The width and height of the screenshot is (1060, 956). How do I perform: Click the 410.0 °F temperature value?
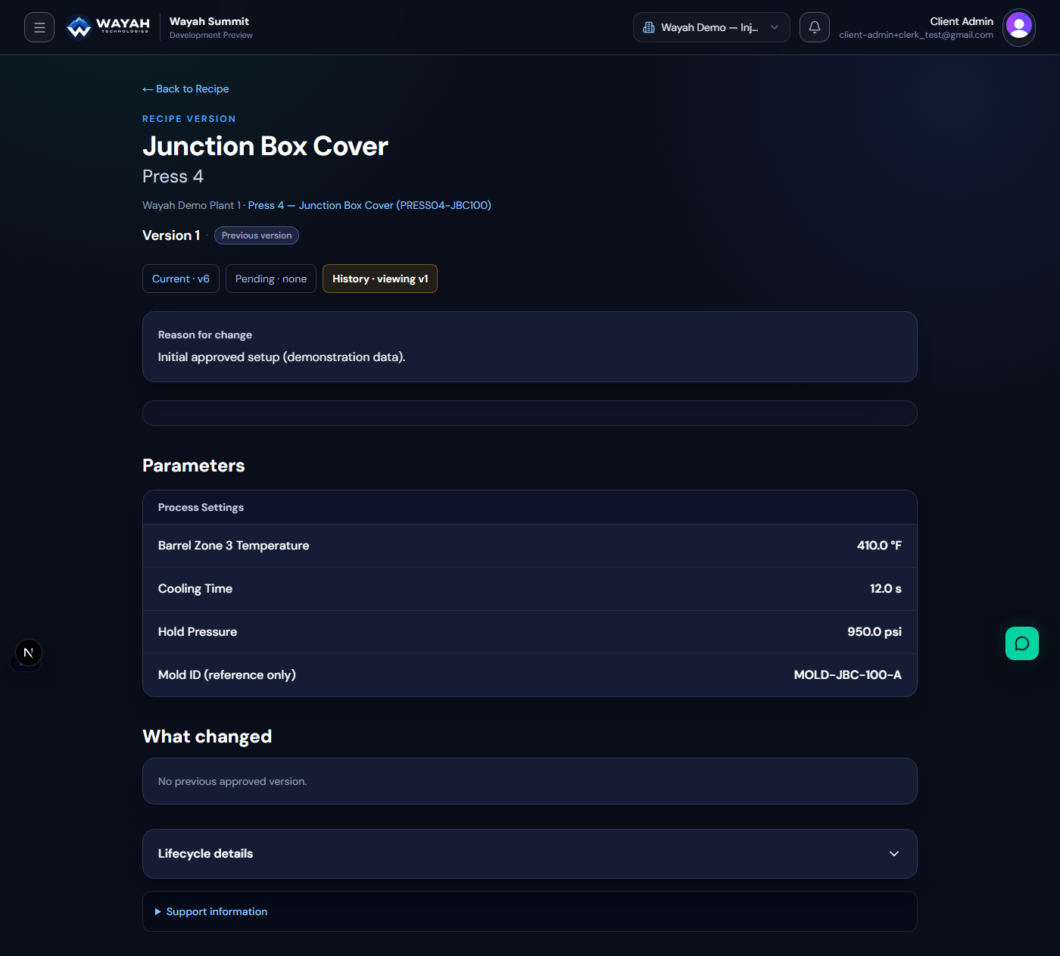(879, 546)
